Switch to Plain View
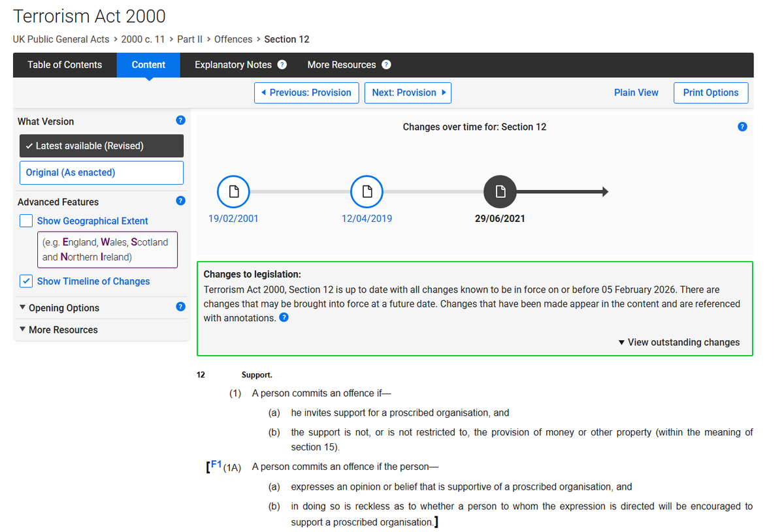 pos(636,93)
